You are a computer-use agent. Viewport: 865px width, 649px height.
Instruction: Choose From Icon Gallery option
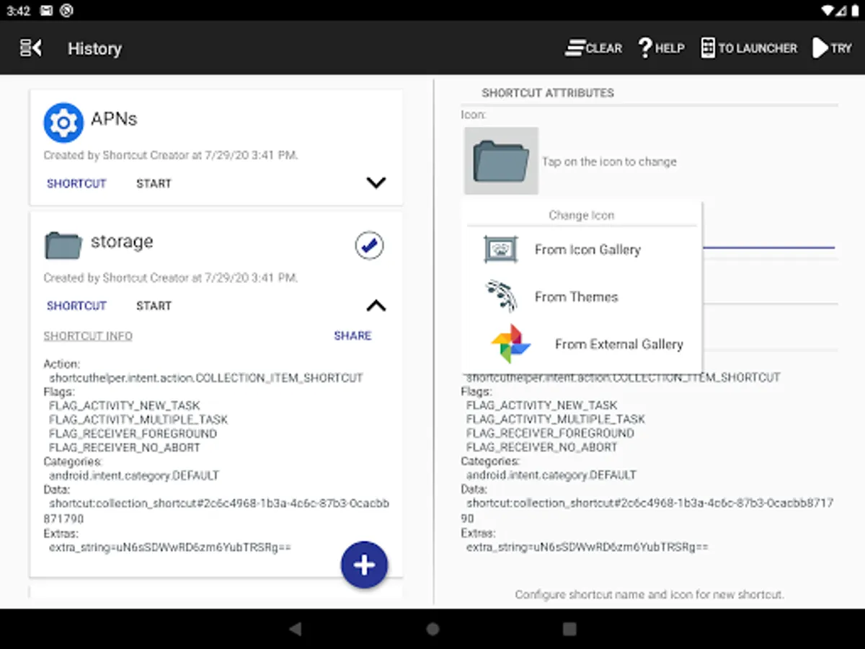pyautogui.click(x=581, y=250)
